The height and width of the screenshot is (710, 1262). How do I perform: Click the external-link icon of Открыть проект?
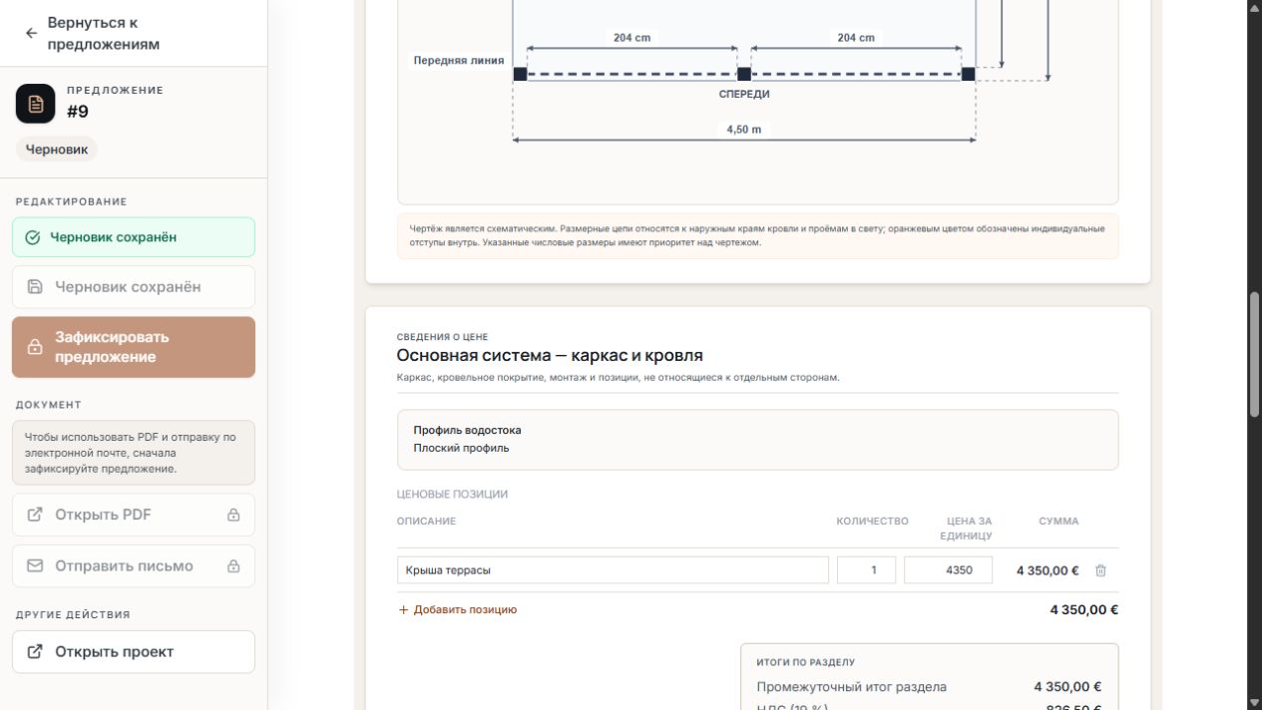pos(35,651)
